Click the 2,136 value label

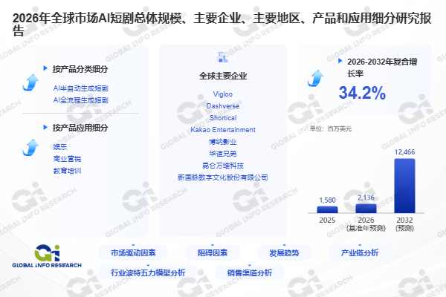(x=366, y=198)
